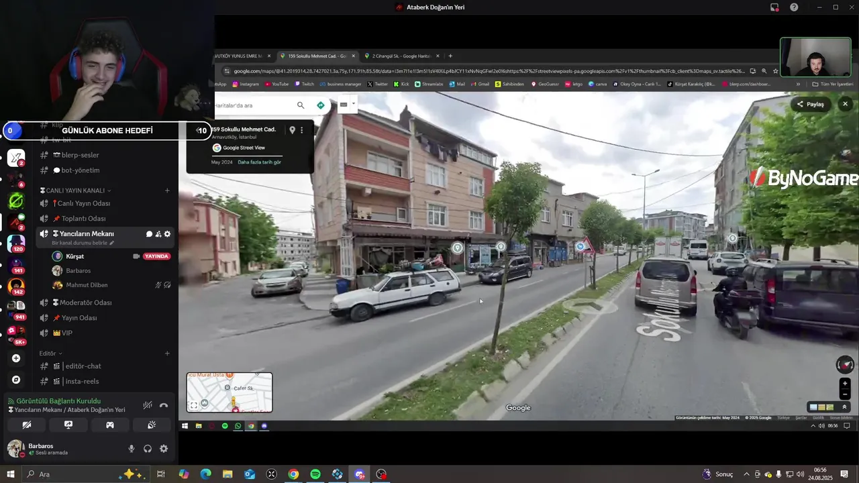The width and height of the screenshot is (859, 483).
Task: Expand the Street View imagery strip chevron
Action: 845,407
